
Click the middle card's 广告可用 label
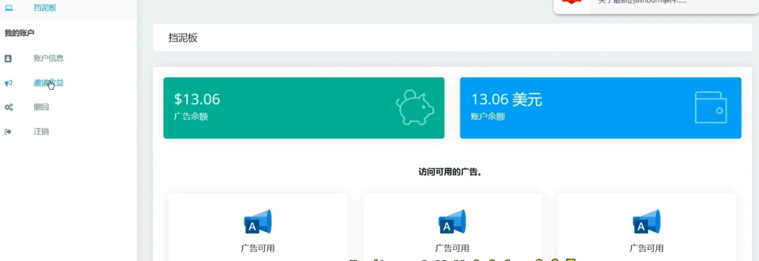pos(452,248)
